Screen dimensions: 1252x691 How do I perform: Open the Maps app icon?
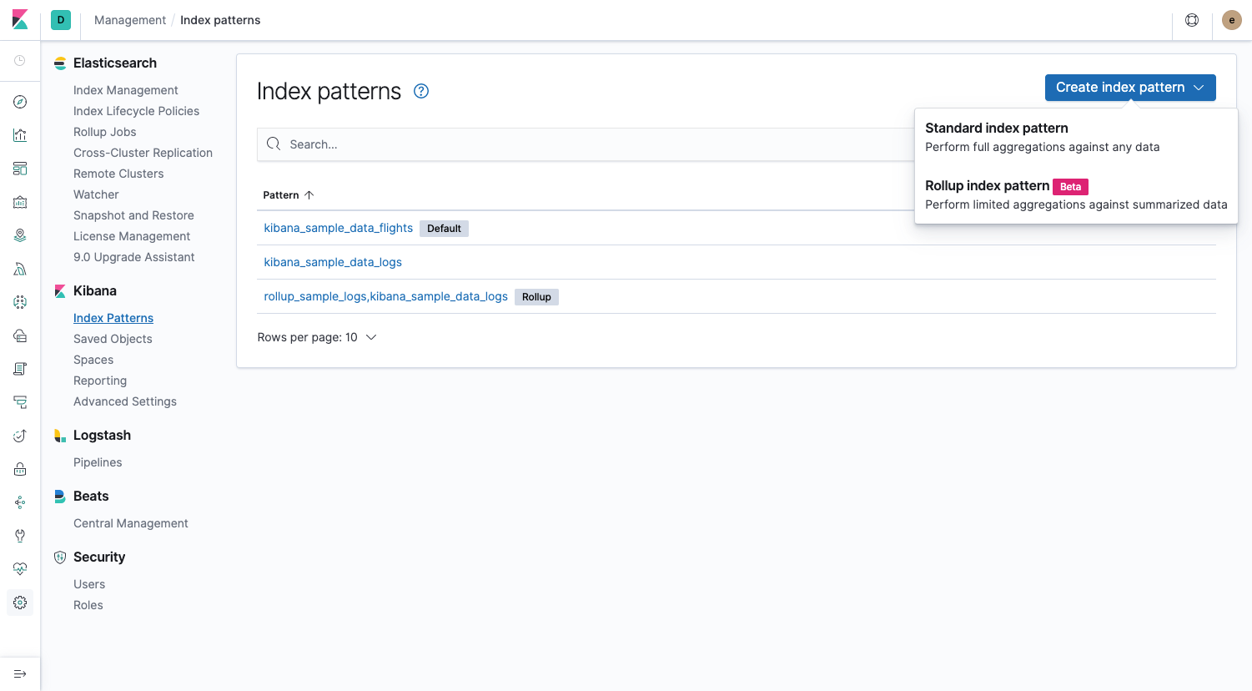click(x=20, y=235)
